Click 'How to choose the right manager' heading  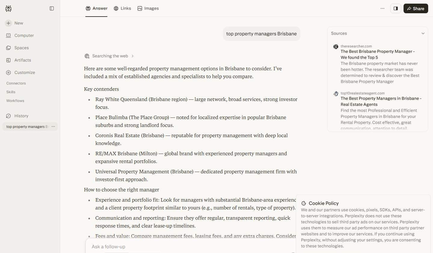pos(121,190)
